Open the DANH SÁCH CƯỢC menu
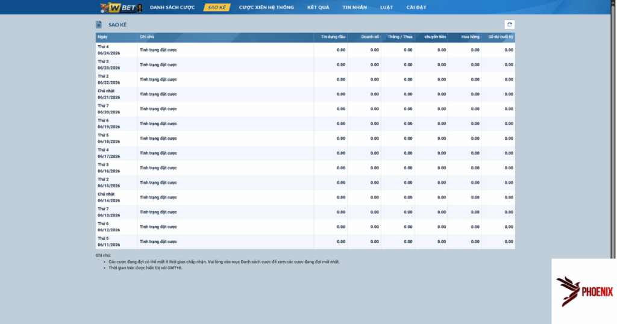This screenshot has width=617, height=324. pos(172,7)
